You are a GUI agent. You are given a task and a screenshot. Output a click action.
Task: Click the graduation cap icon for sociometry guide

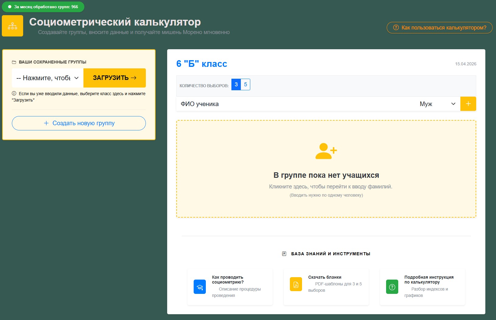coord(200,286)
